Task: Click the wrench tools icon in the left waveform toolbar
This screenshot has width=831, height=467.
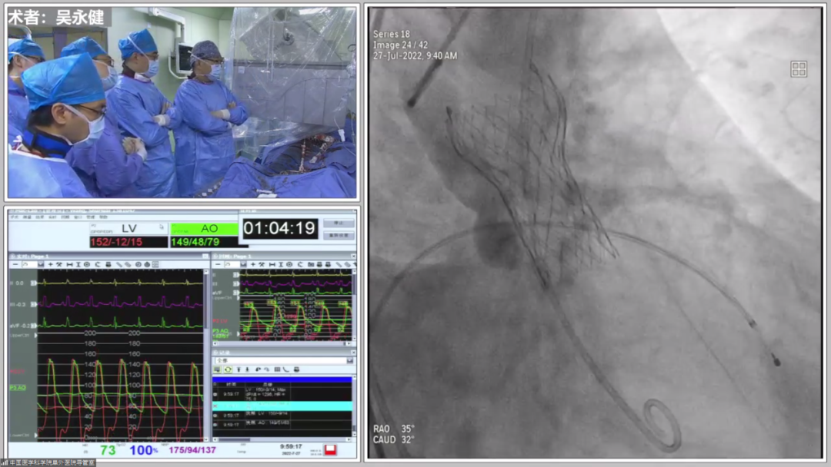Action: click(60, 264)
